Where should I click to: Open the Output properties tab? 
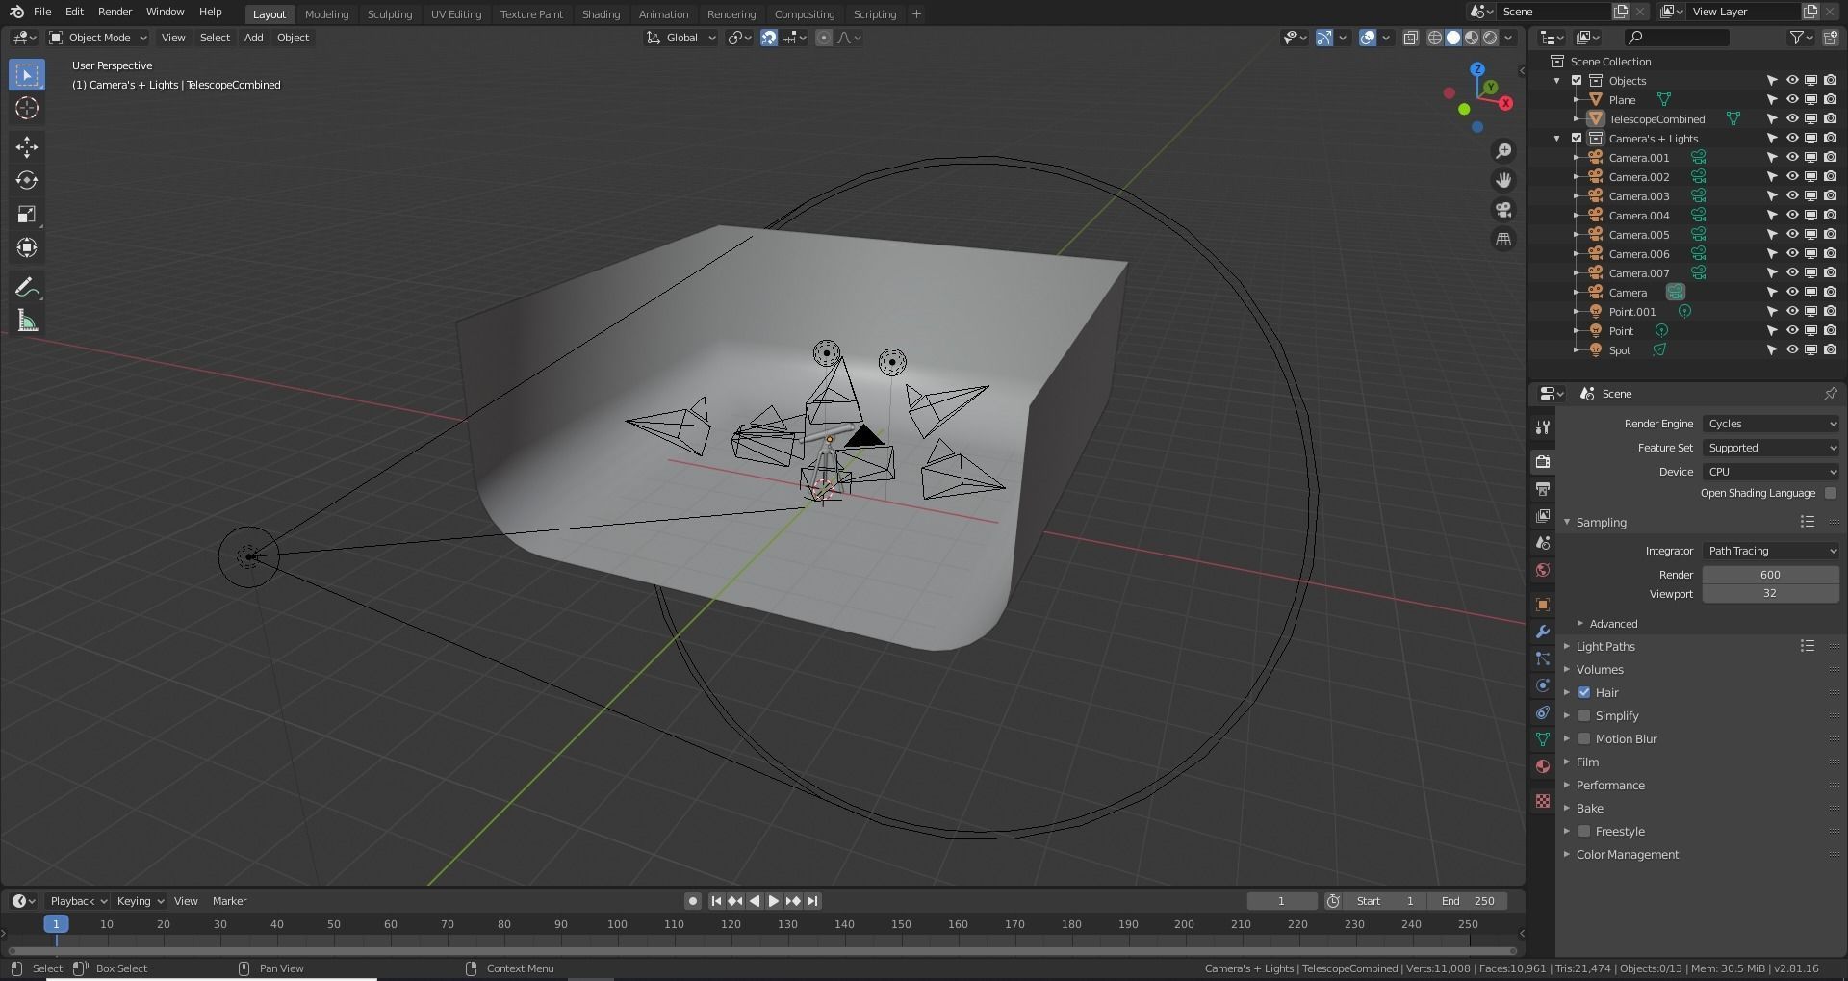click(x=1543, y=489)
